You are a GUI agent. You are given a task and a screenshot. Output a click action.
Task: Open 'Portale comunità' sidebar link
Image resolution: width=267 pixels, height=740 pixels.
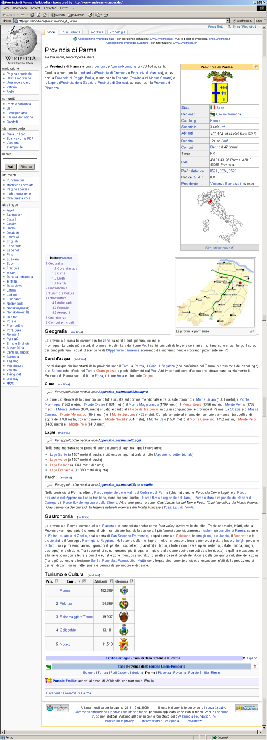(19, 104)
